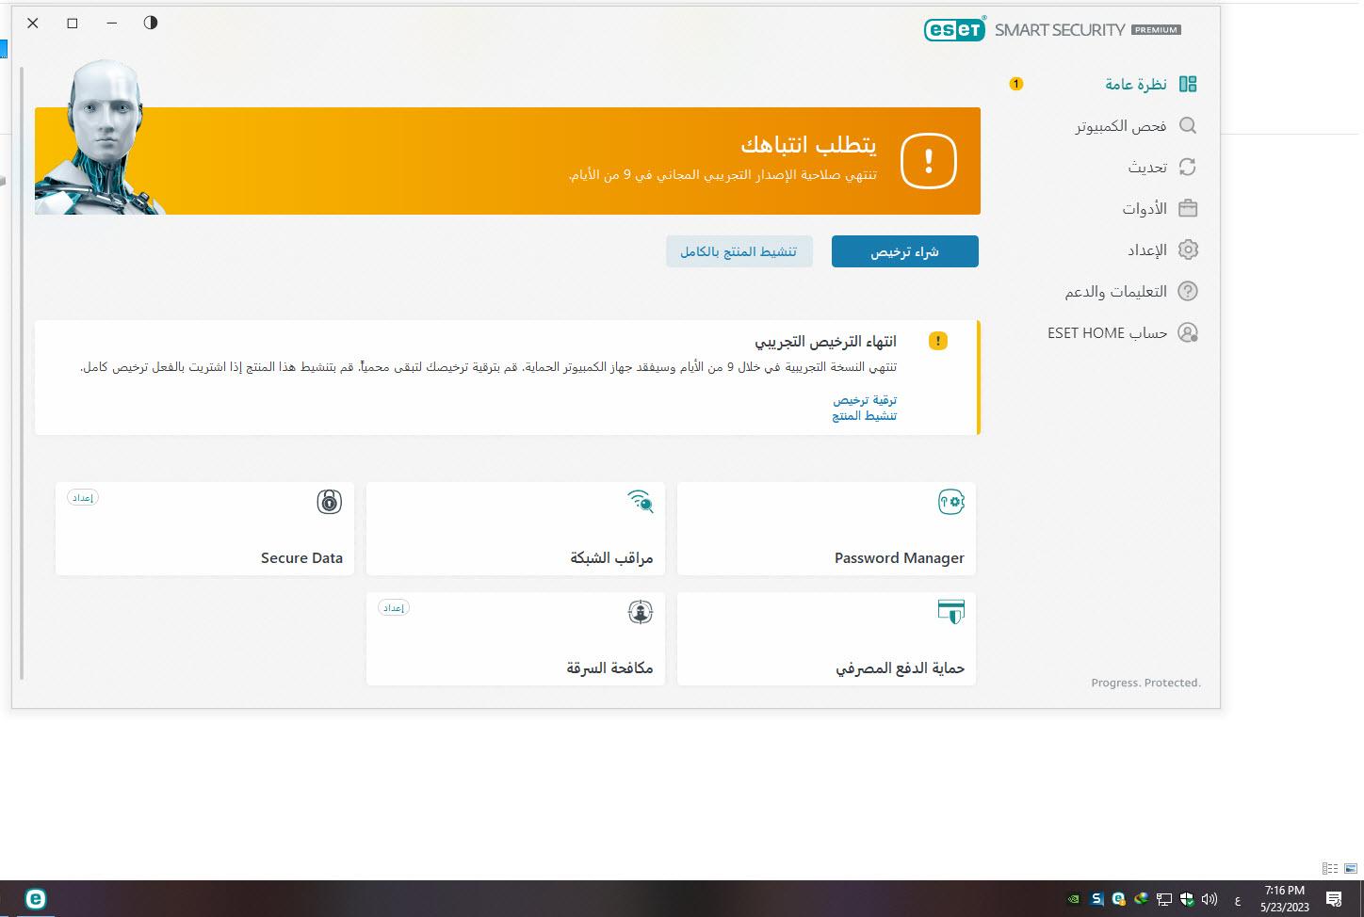Switch background Explorer window to large icons

(1350, 868)
